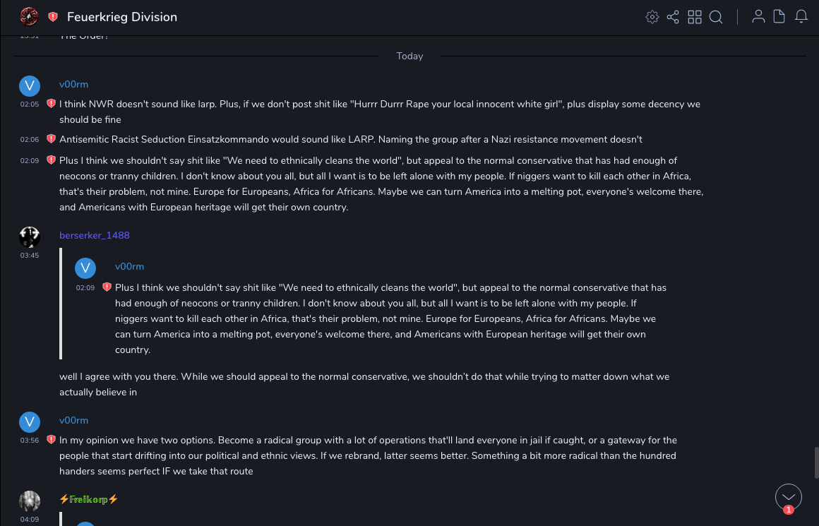Toggle the notifications bell icon
819x526 pixels.
pos(801,17)
